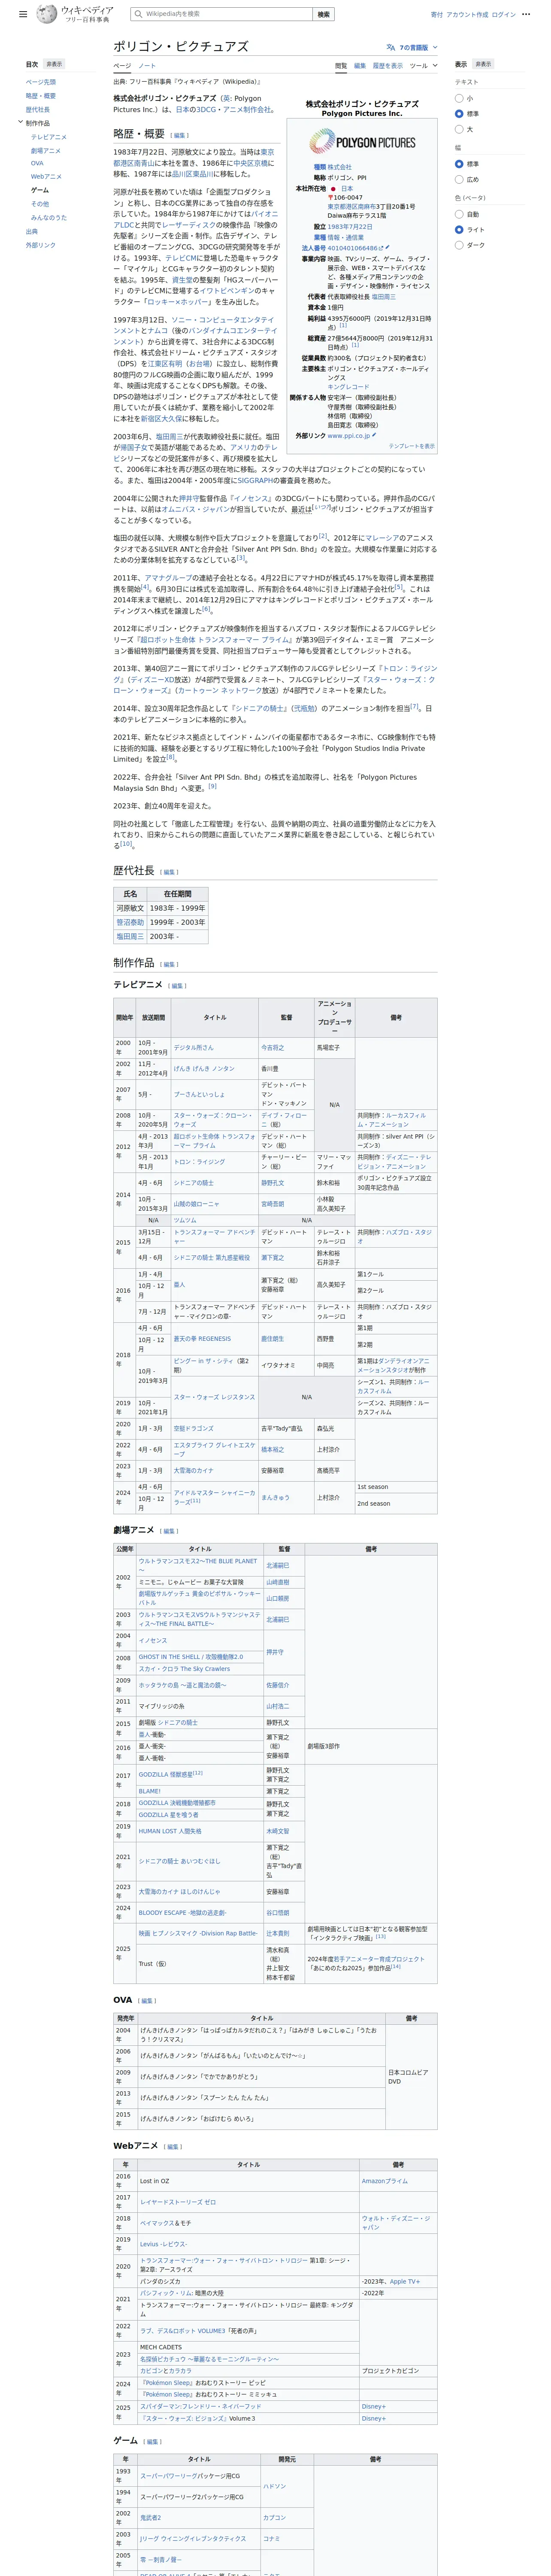Hide the 表示 appearance panel

pyautogui.click(x=483, y=64)
